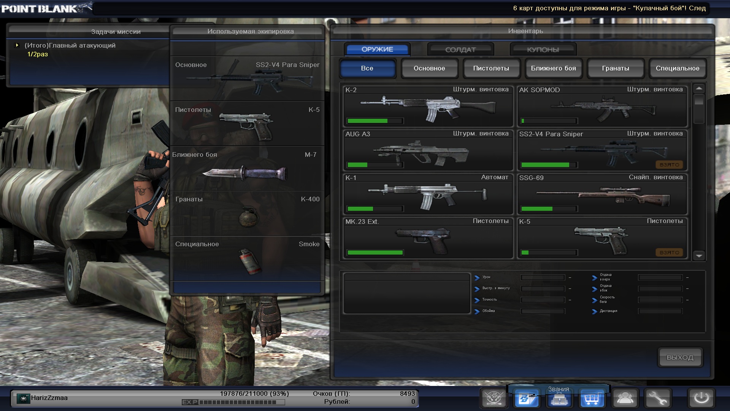
Task: Click the player rank badge beside HarizZzmaa
Action: click(x=24, y=398)
